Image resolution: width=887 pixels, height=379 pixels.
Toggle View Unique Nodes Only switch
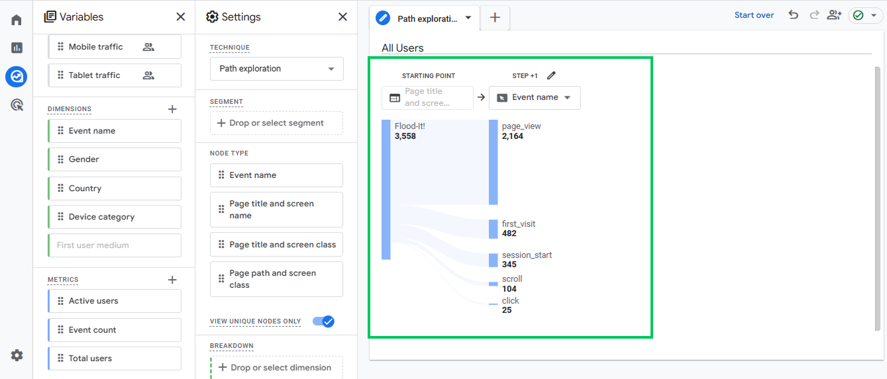324,321
